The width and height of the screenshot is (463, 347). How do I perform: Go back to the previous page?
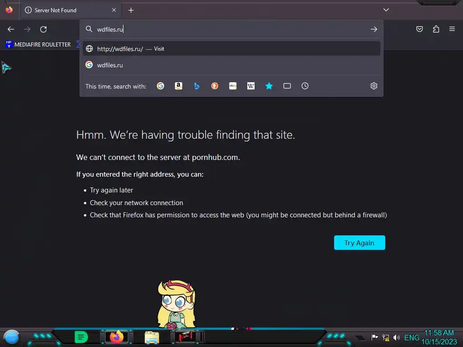point(11,29)
